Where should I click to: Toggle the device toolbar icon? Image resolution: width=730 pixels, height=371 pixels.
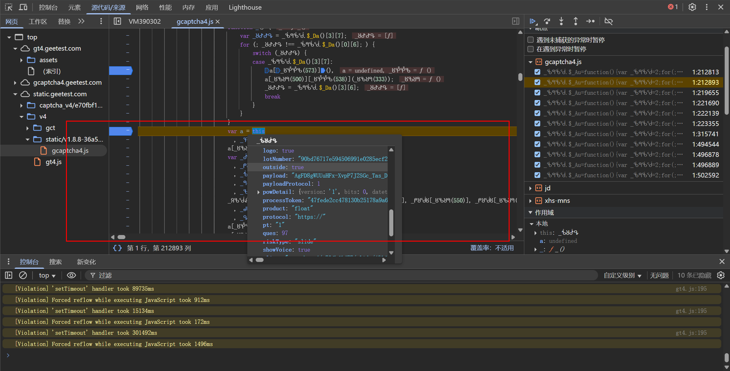(23, 7)
